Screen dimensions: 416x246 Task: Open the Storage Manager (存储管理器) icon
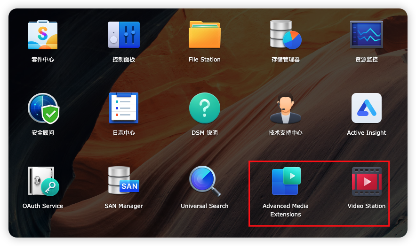tap(286, 35)
